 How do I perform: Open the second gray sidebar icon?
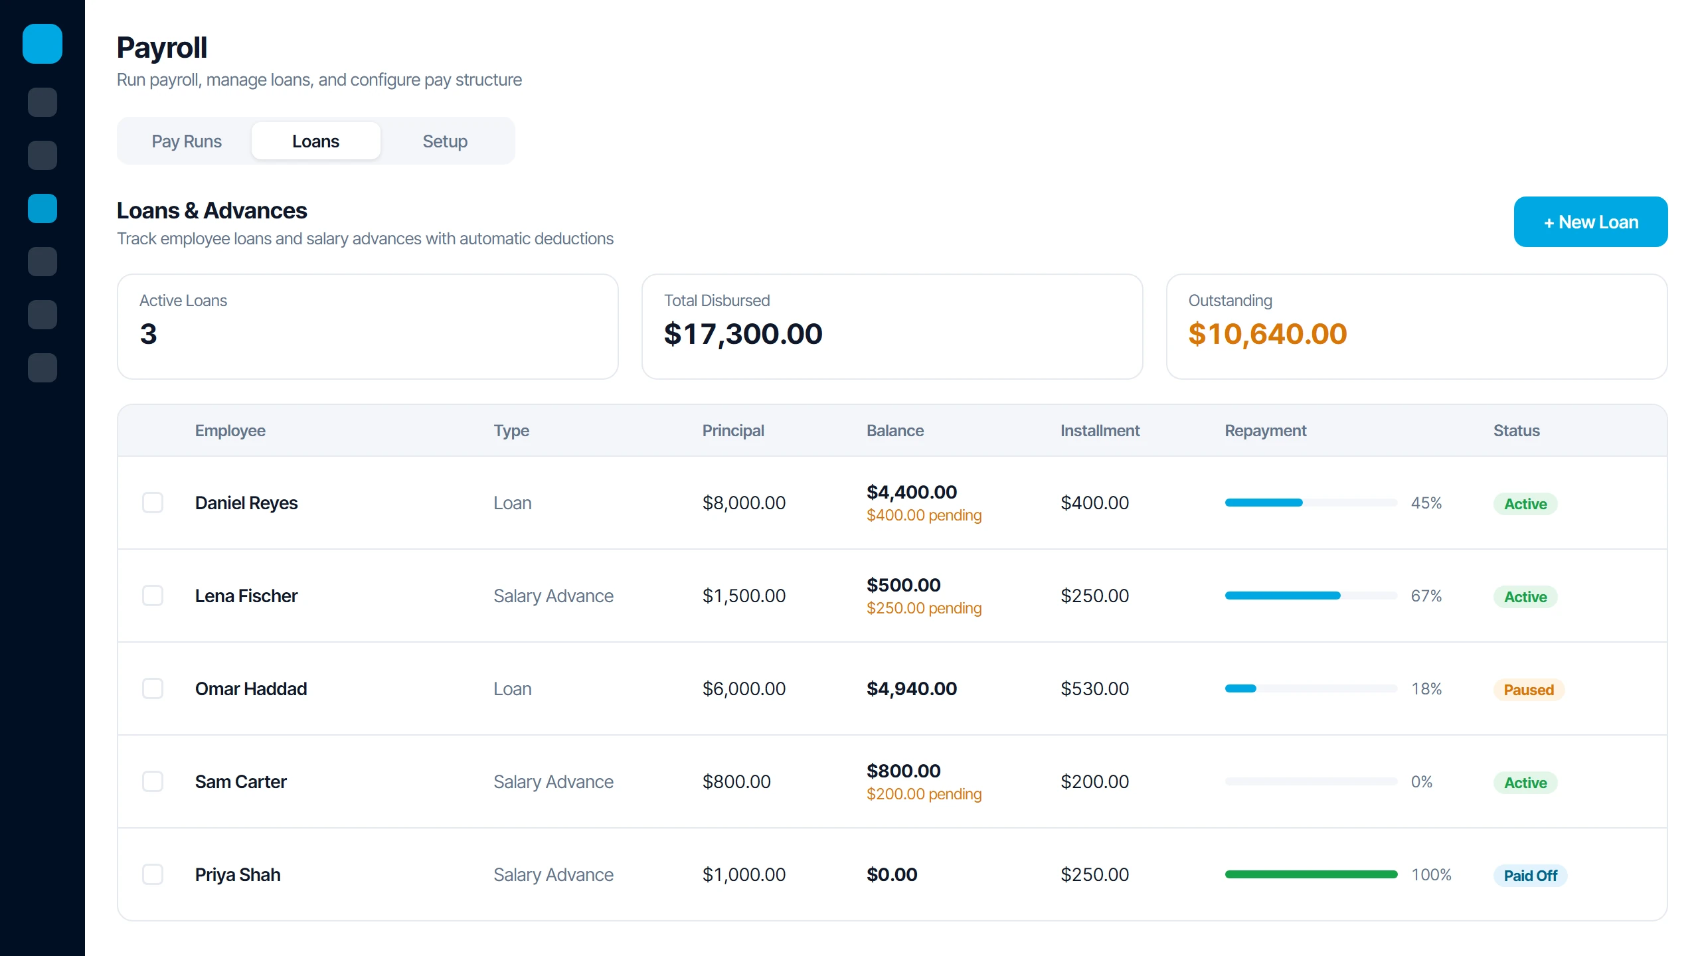coord(42,155)
